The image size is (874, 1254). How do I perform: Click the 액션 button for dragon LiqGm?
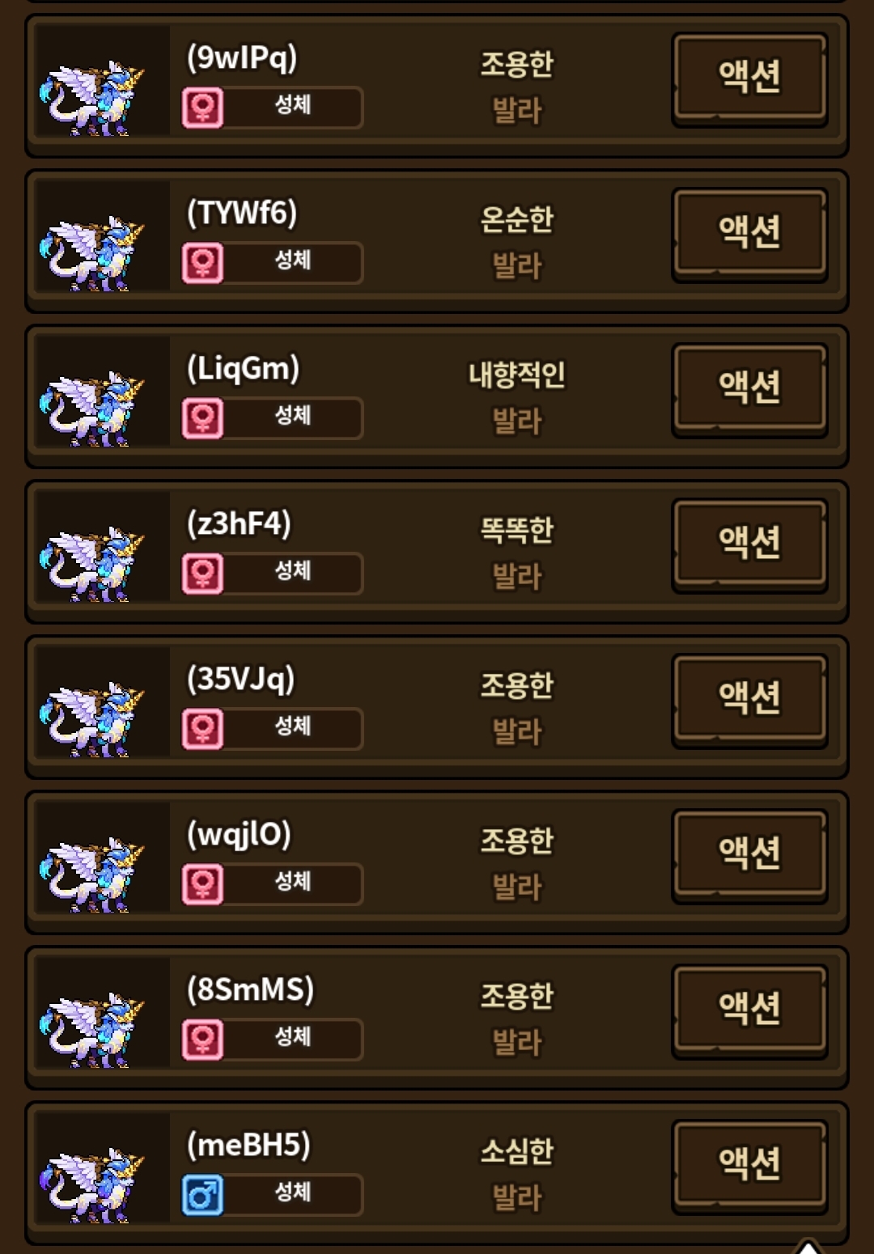tap(749, 389)
